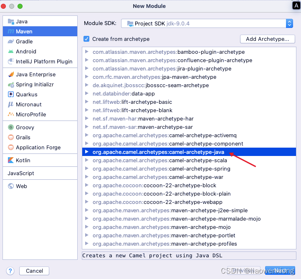Select maven-archetype-portlet row
Image resolution: width=301 pixels, height=279 pixels.
pos(189,236)
